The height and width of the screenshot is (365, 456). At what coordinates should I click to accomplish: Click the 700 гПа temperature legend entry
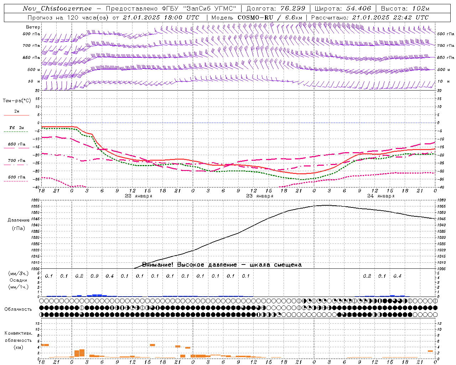17,161
